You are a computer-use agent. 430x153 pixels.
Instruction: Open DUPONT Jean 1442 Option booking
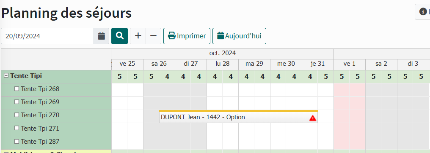click(238, 117)
